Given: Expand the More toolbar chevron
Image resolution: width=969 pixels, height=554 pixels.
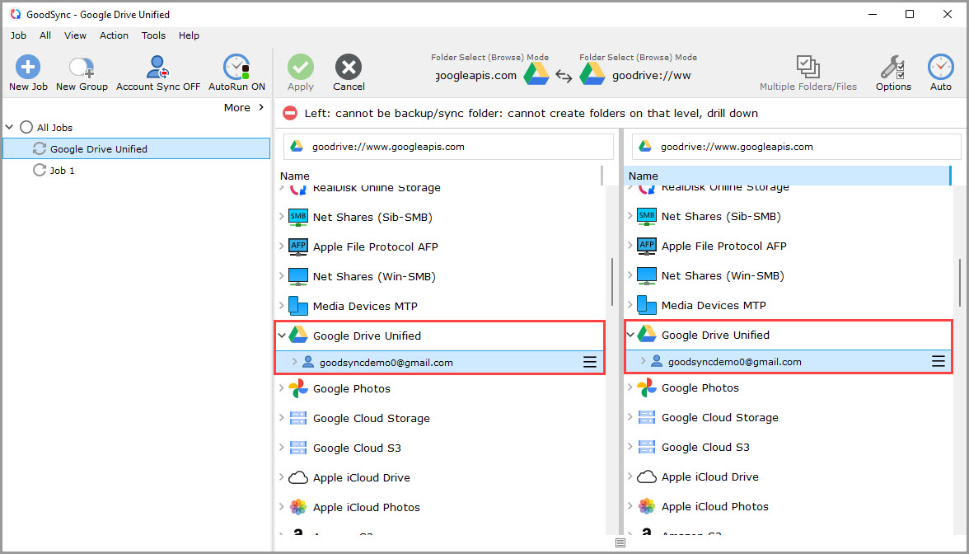Looking at the screenshot, I should click(260, 107).
